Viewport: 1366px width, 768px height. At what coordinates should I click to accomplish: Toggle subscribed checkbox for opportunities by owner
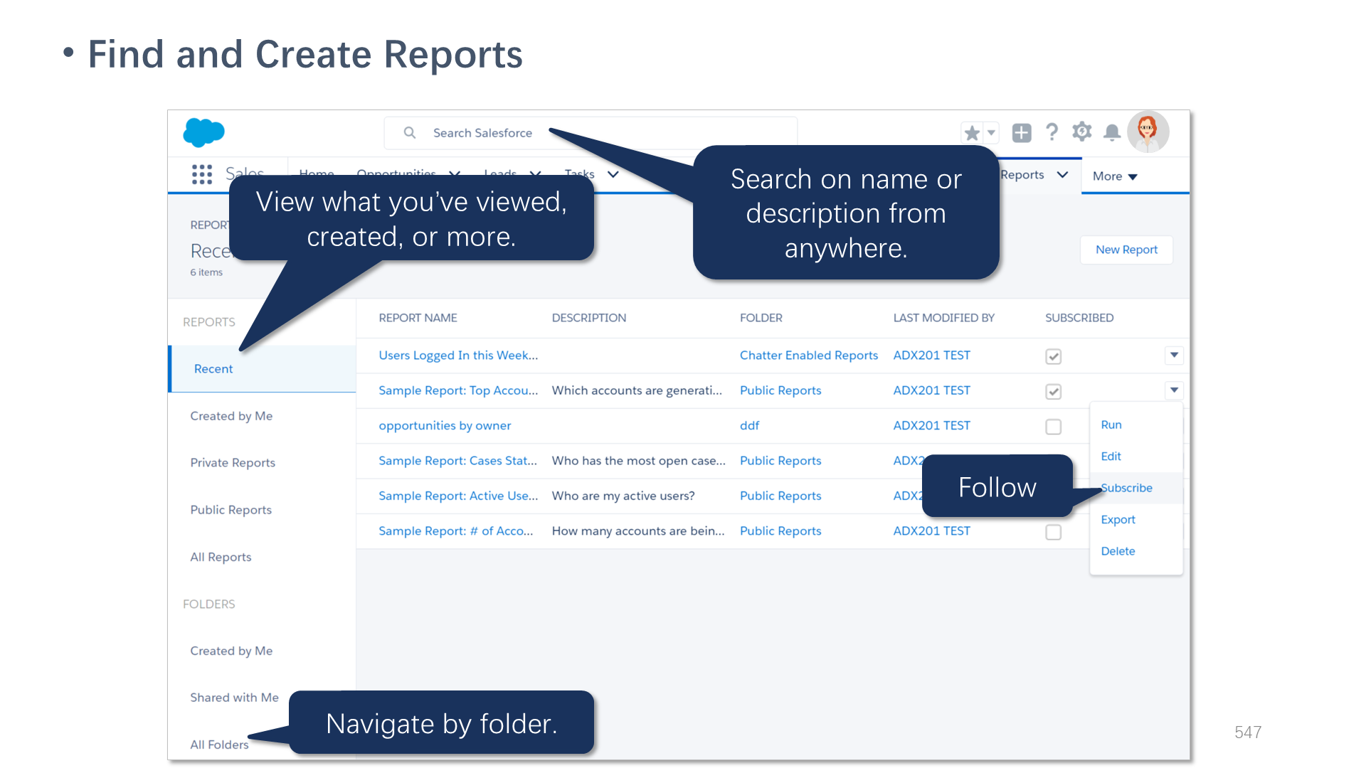point(1053,427)
